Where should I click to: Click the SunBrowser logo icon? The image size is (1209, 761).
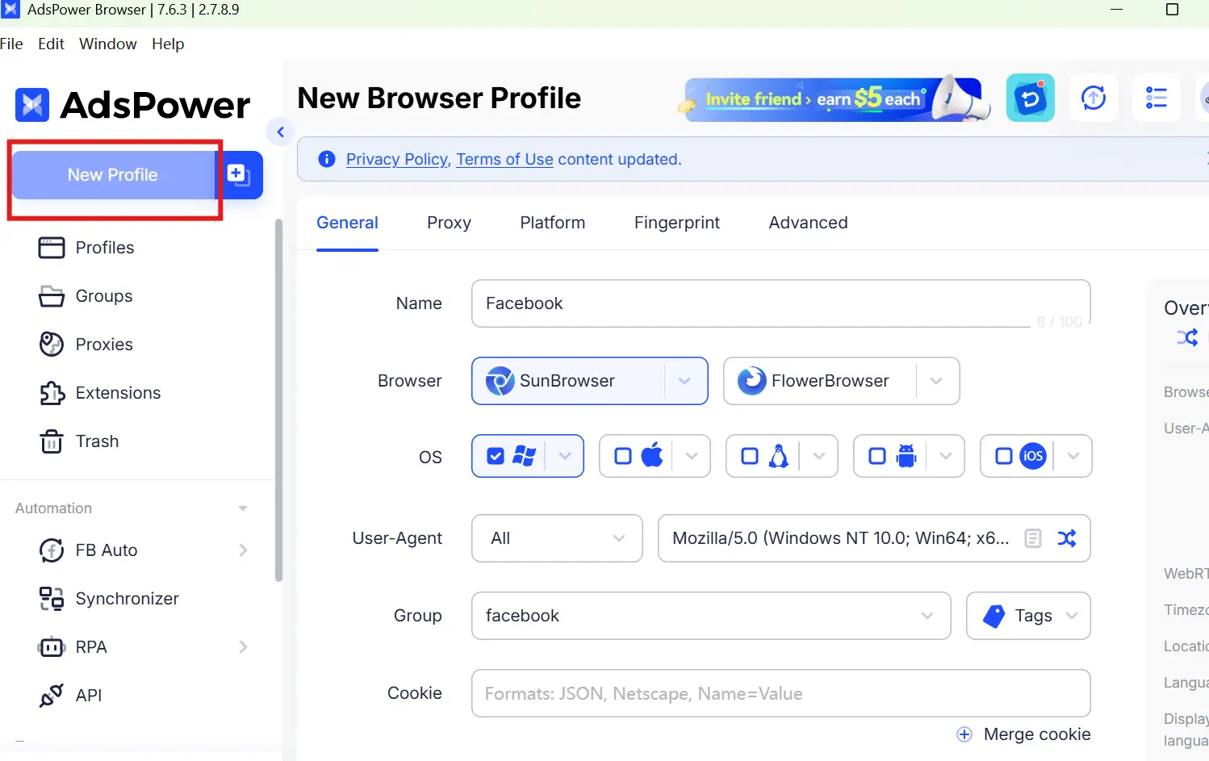pyautogui.click(x=500, y=381)
